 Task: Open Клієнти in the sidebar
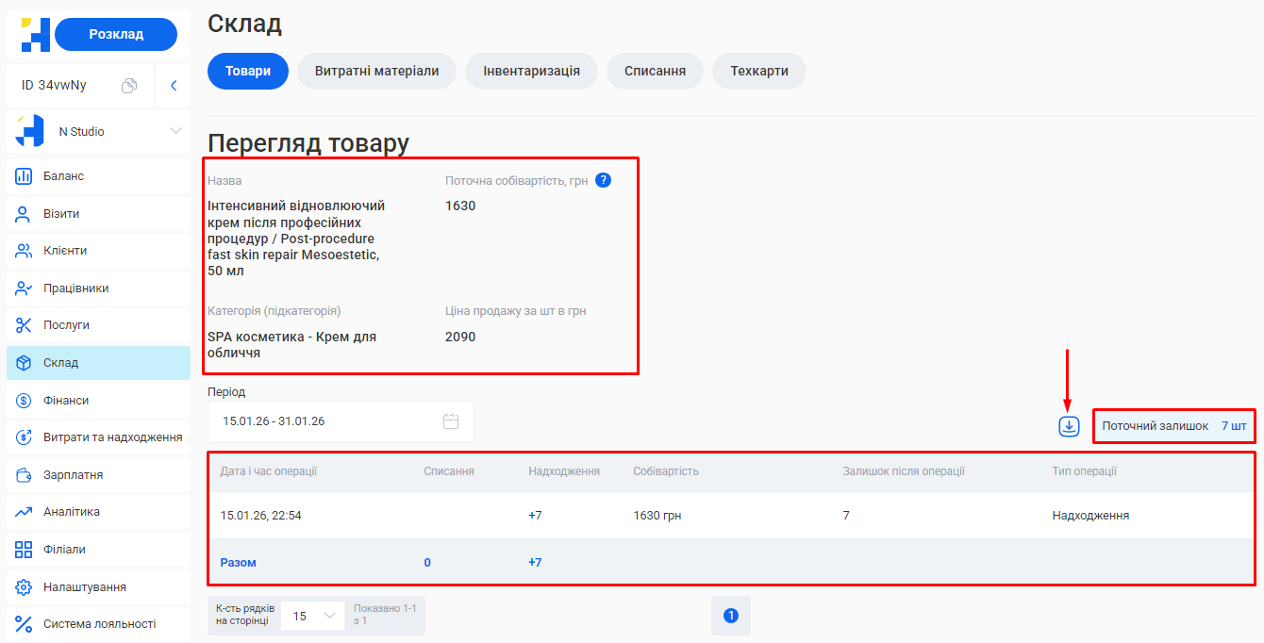pyautogui.click(x=65, y=251)
